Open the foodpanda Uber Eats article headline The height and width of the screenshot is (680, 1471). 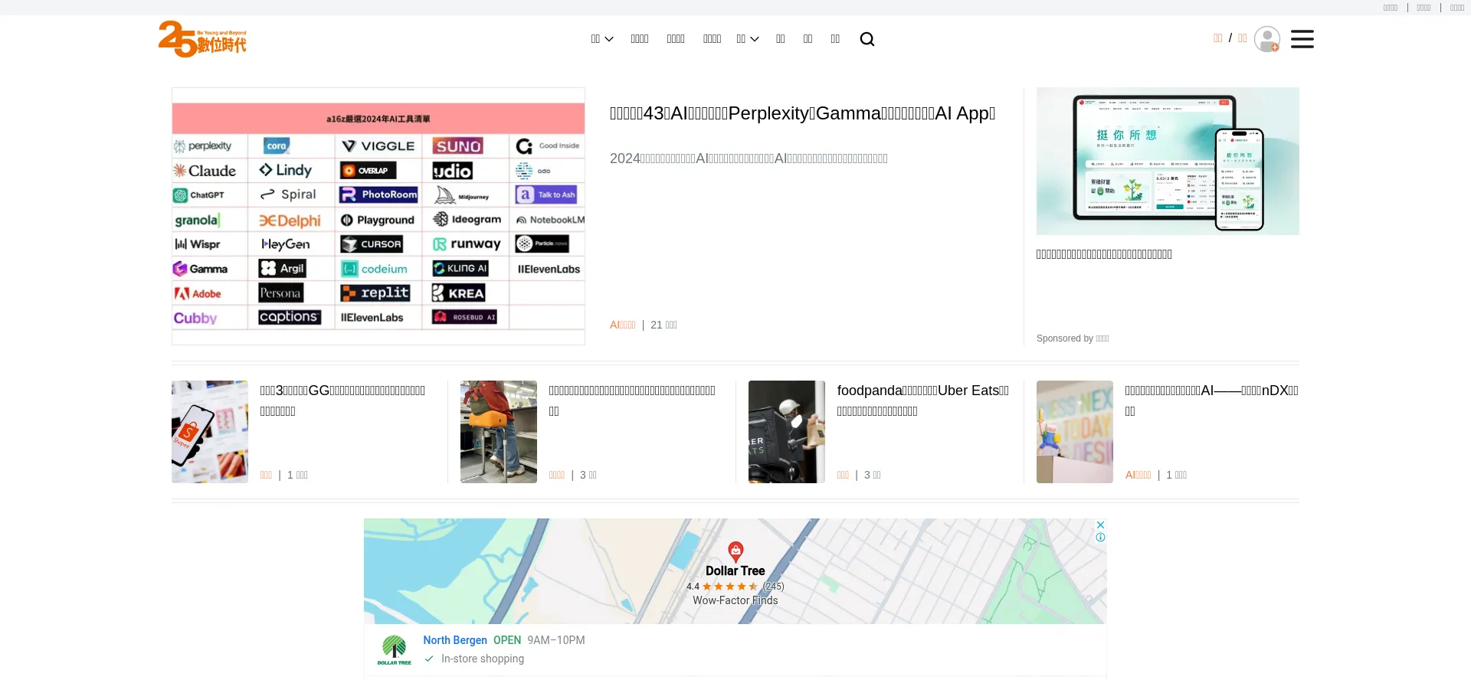[922, 391]
